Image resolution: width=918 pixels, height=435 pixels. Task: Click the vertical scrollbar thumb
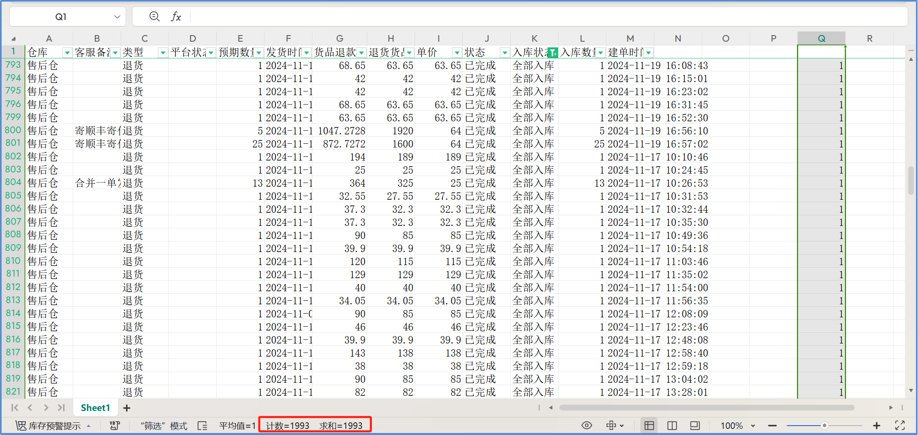[911, 180]
